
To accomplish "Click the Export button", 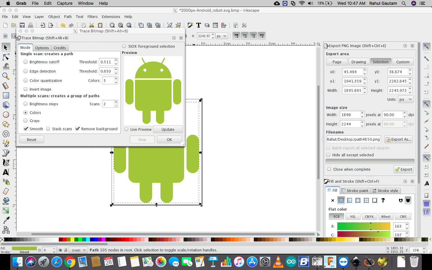I will click(x=404, y=169).
